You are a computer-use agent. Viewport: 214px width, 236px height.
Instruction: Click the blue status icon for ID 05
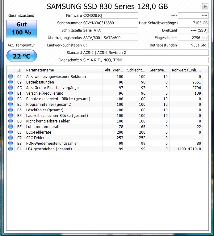[10, 76]
